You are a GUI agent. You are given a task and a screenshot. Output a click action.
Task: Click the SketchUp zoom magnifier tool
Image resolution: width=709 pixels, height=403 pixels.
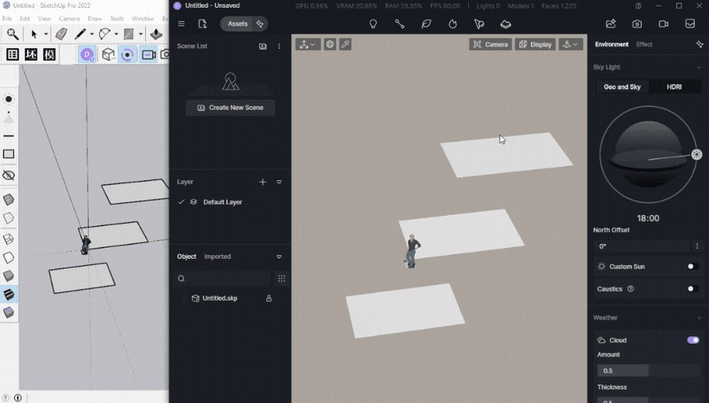pyautogui.click(x=13, y=34)
